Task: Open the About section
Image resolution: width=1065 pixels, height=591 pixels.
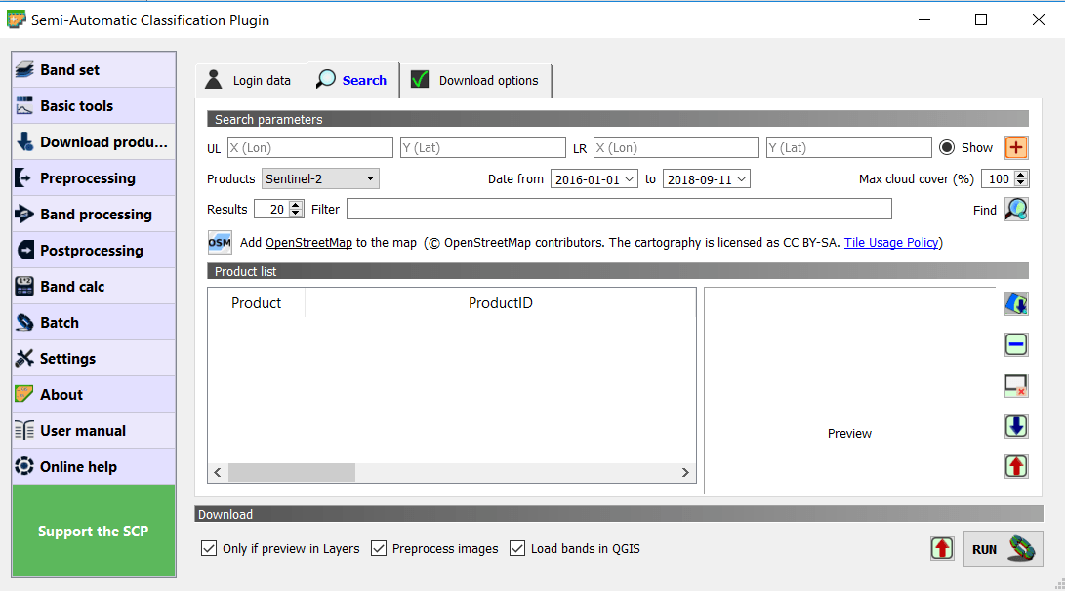Action: pyautogui.click(x=94, y=394)
